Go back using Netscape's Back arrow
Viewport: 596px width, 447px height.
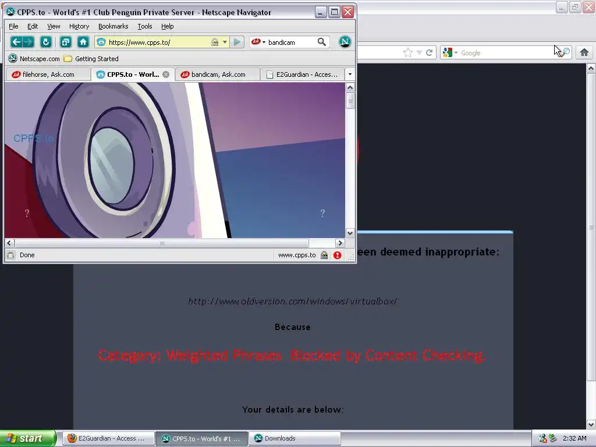tap(16, 42)
